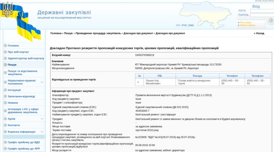Click Проведення процедур закупівель breadcrumb
This screenshot has width=274, height=152.
tap(98, 33)
